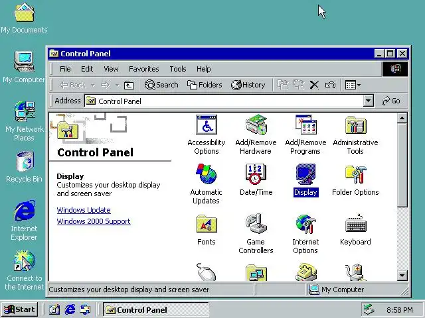The width and height of the screenshot is (425, 318).
Task: Click the Copy To toolbar icon
Action: tap(299, 85)
